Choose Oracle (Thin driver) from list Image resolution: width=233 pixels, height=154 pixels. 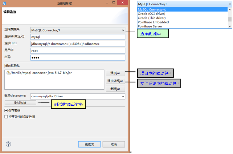(182, 18)
